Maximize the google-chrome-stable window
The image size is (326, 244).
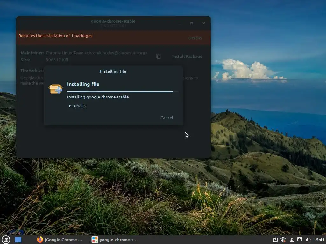(191, 24)
